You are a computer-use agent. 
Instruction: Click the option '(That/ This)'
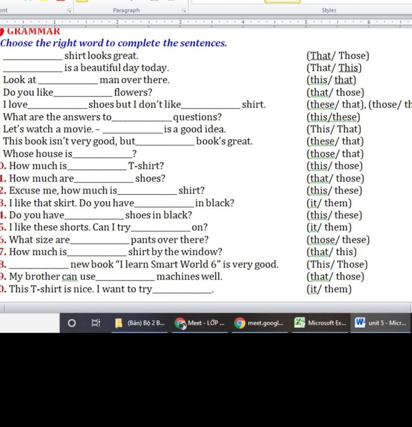334,68
